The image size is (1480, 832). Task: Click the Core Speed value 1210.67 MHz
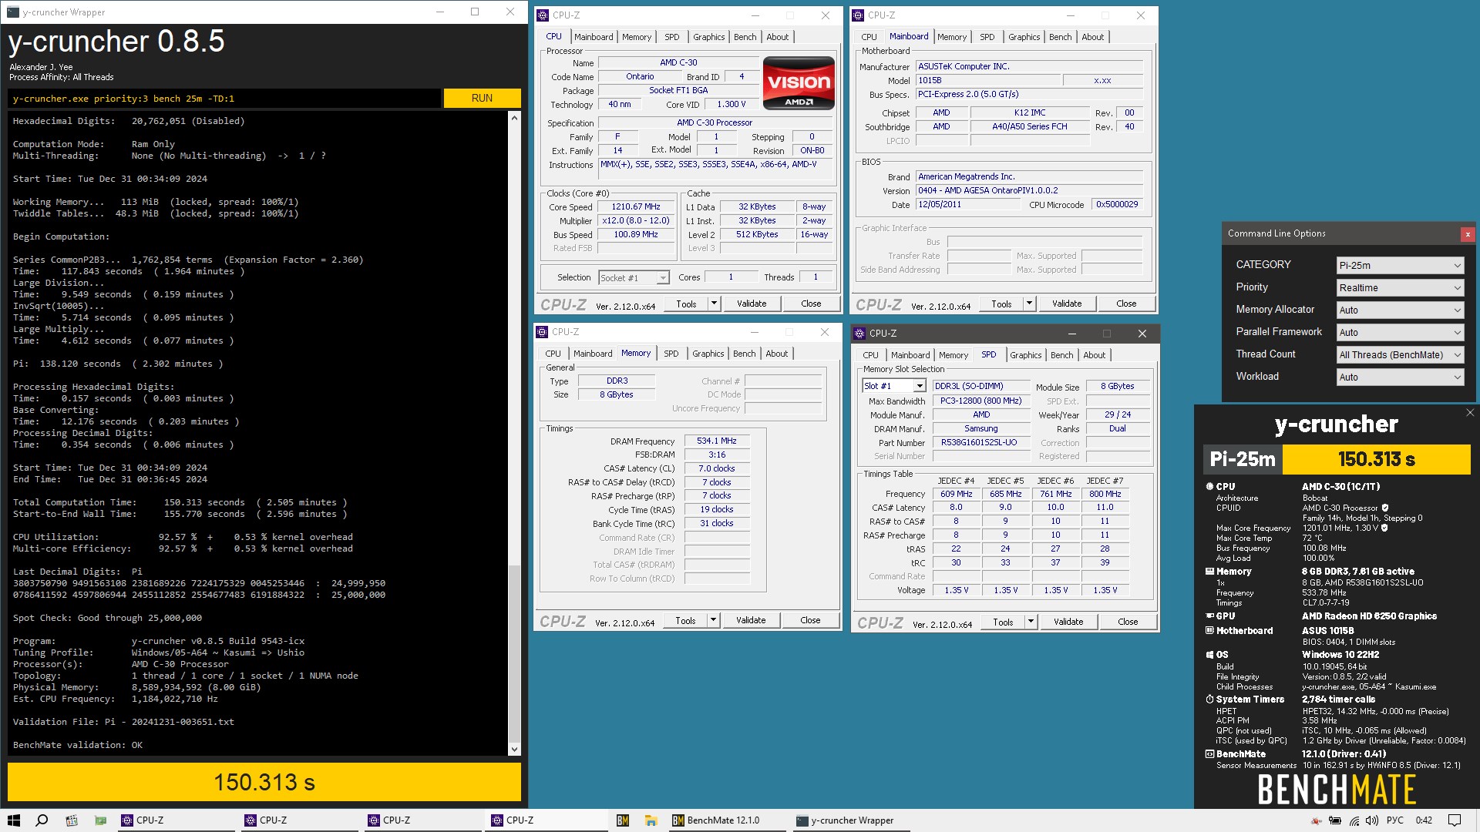click(x=637, y=206)
